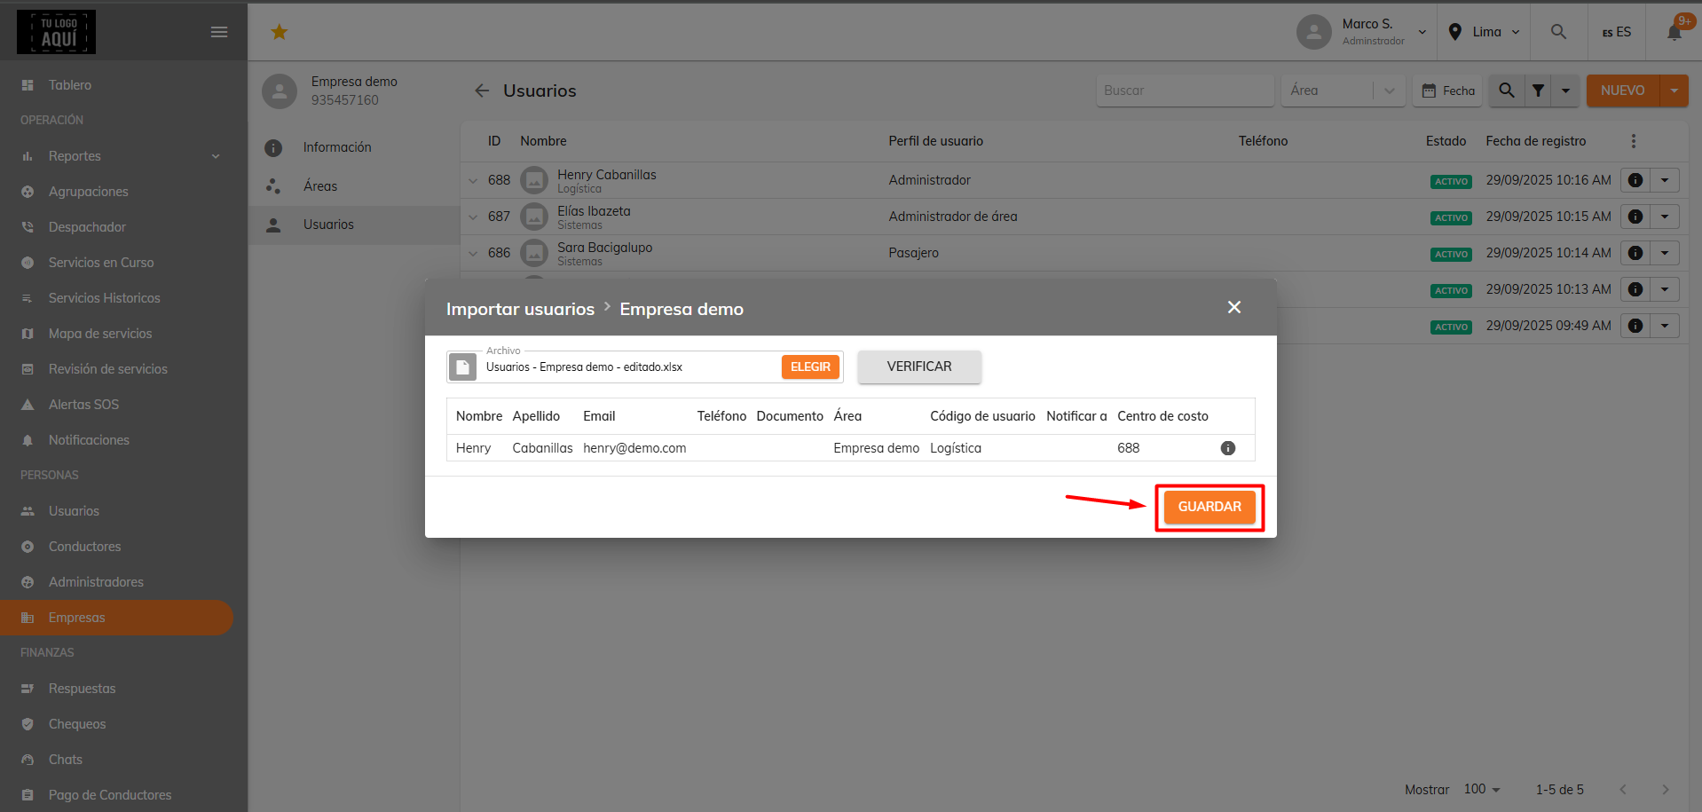Click the TU LOGO AQUÍ logo
The height and width of the screenshot is (812, 1702).
(56, 32)
